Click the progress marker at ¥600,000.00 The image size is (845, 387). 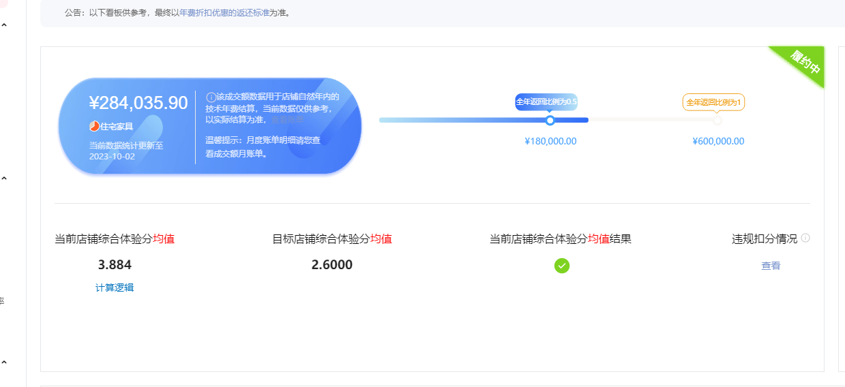click(x=717, y=121)
